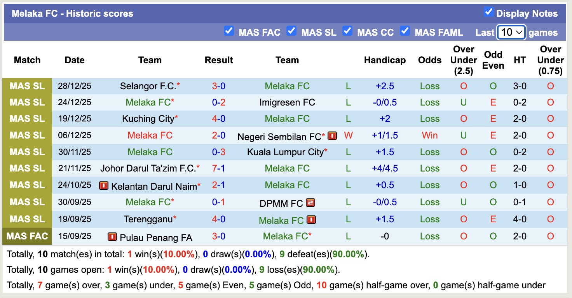Toggle the MAS SL league checkbox
Screen dimensions: 572x298
click(x=291, y=31)
